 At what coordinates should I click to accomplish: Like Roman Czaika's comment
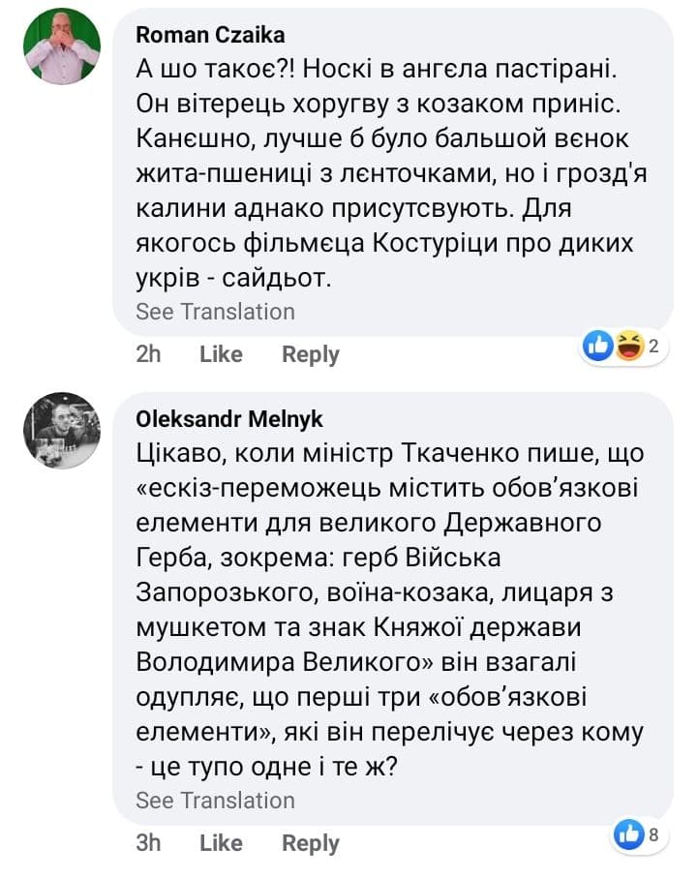pyautogui.click(x=221, y=354)
